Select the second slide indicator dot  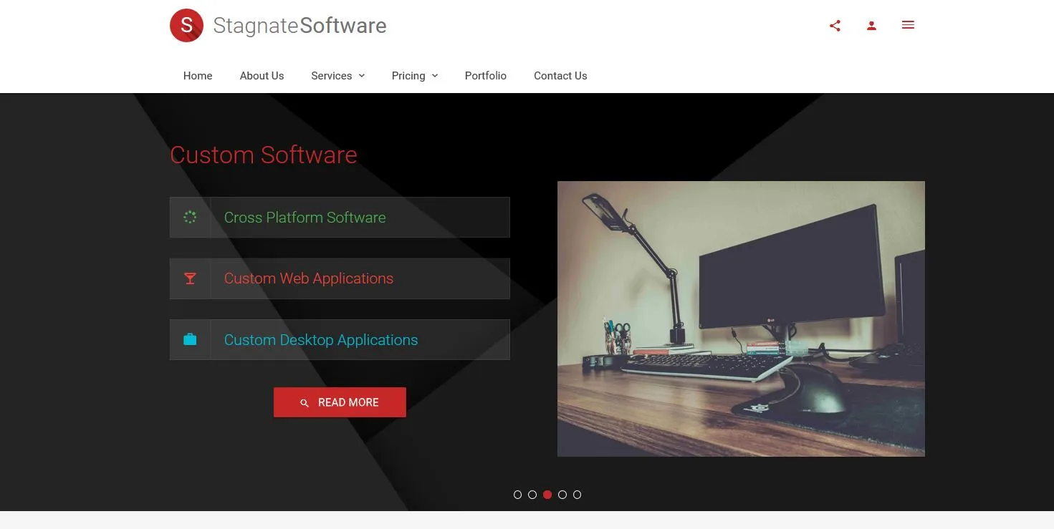point(532,495)
